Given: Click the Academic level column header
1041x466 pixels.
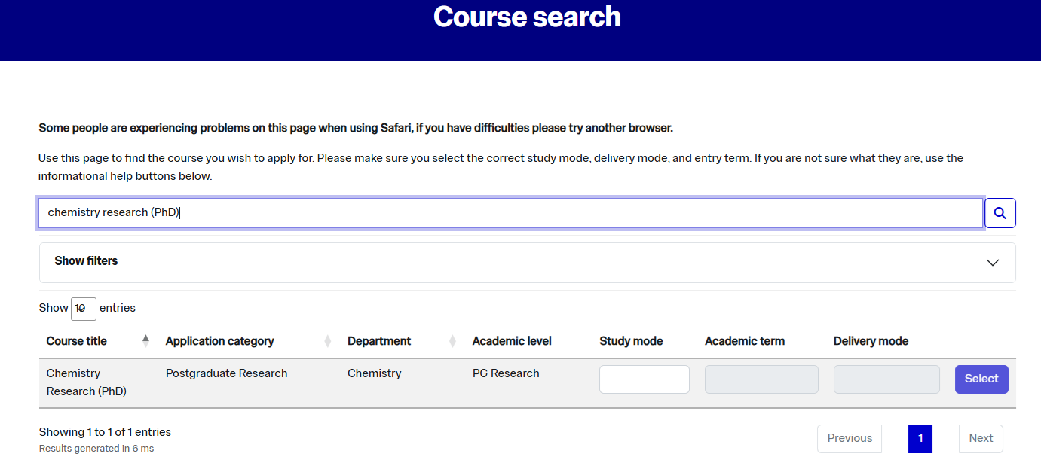Looking at the screenshot, I should coord(512,341).
